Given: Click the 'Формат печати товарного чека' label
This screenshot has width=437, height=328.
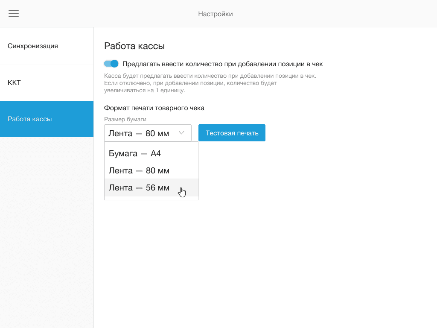Looking at the screenshot, I should (154, 108).
